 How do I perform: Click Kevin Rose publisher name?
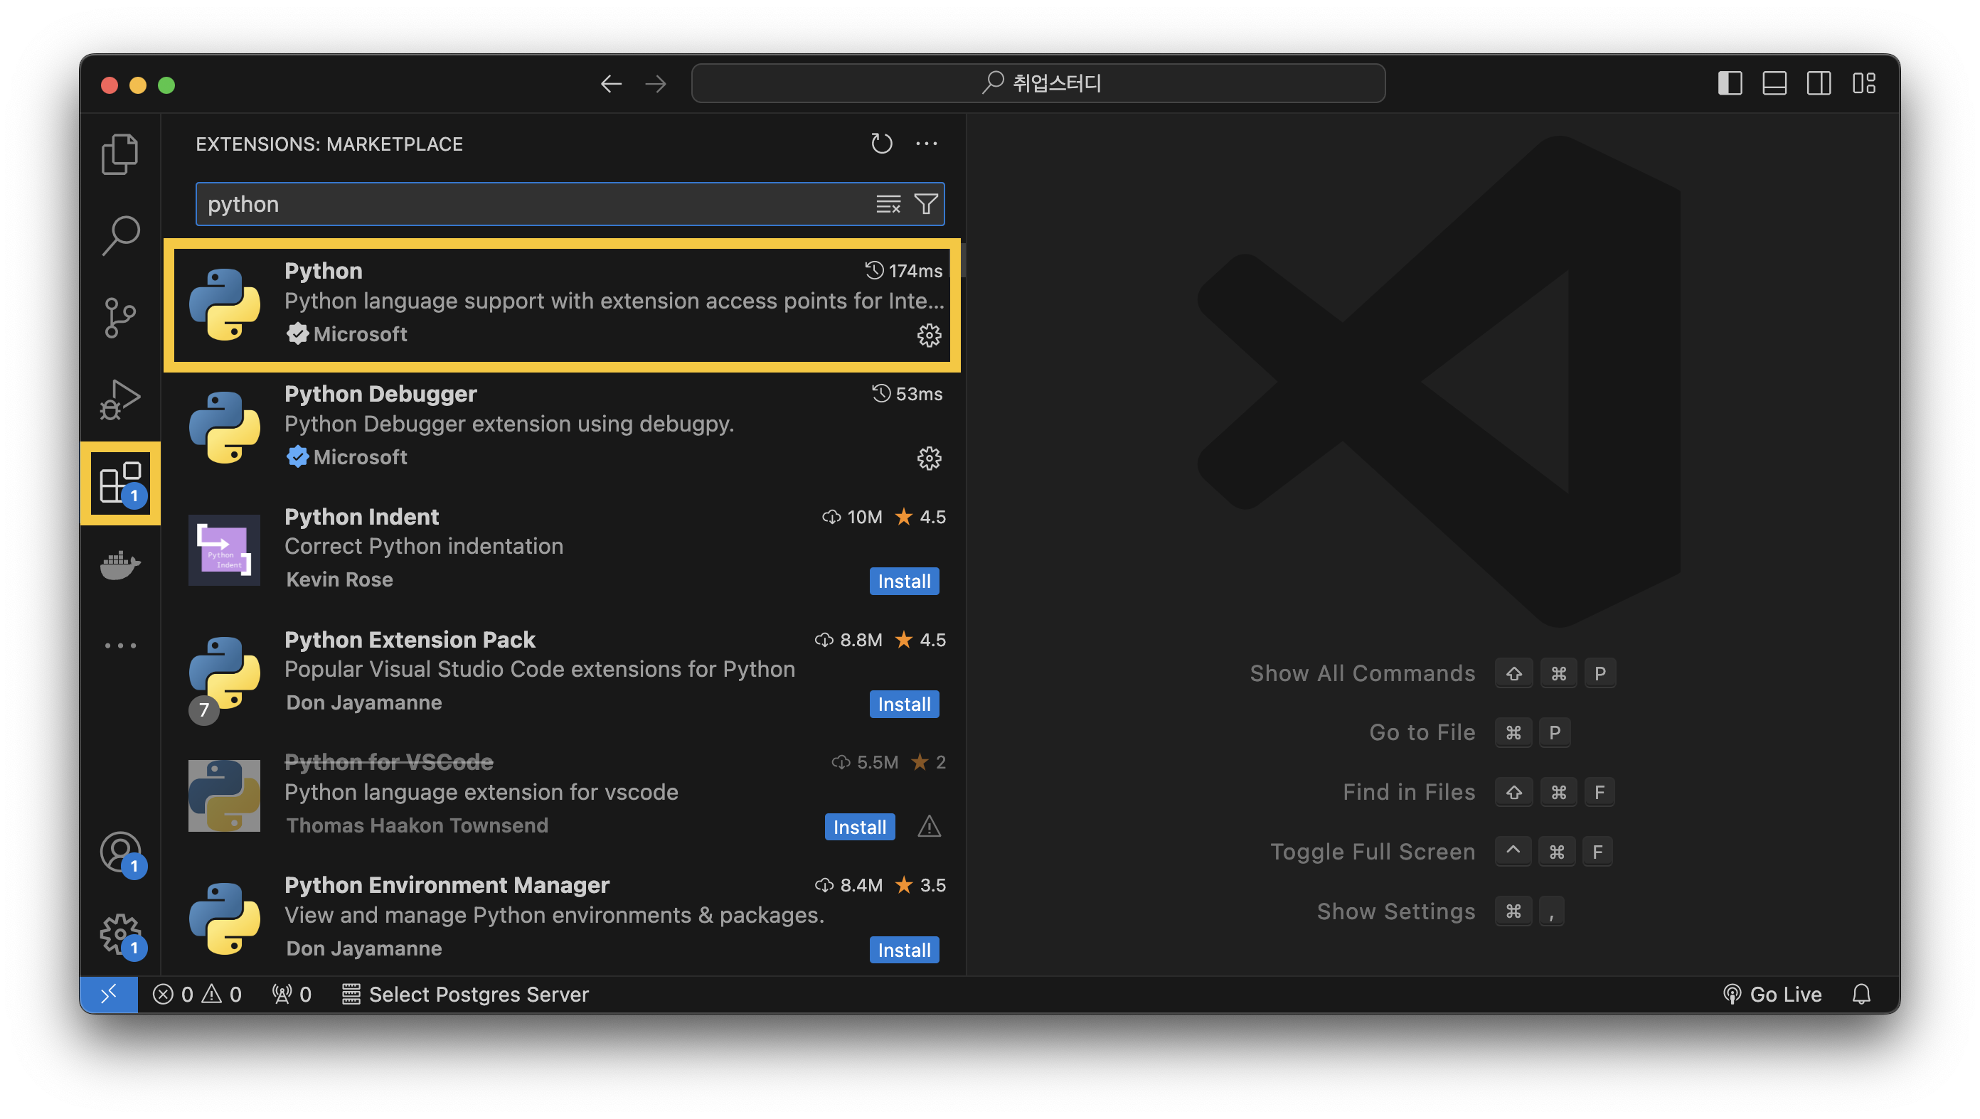coord(339,579)
